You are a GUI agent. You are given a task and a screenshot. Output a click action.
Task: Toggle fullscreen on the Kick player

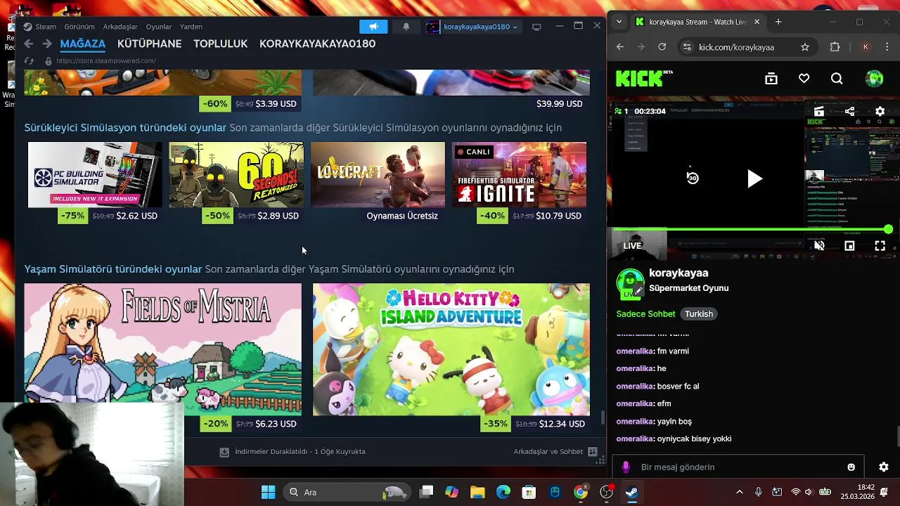[x=880, y=246]
